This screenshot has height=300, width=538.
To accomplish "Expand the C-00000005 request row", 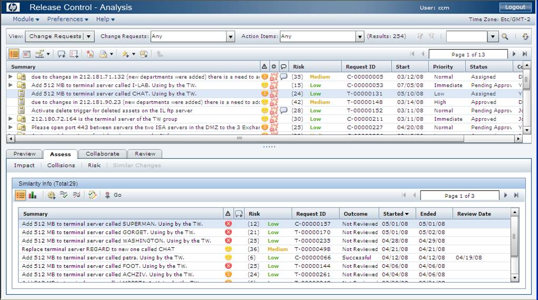I will [11, 76].
